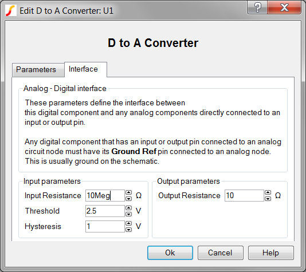Decrease Input Resistance with down arrow
Viewport: 306px width, 272px height.
(x=128, y=199)
